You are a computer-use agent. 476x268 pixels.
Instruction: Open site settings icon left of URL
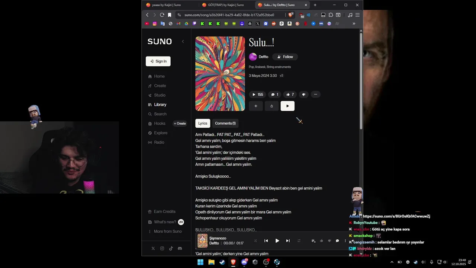click(179, 15)
